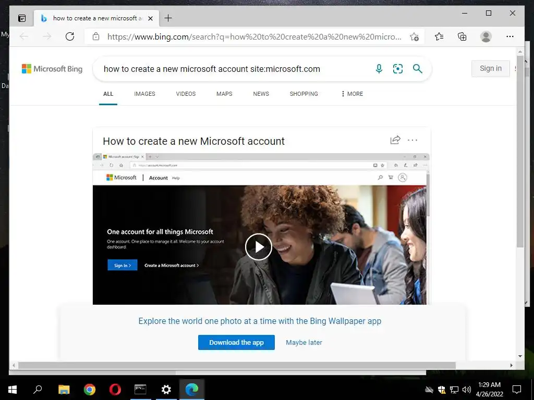The width and height of the screenshot is (534, 400).
Task: Share the video result via share icon
Action: pyautogui.click(x=395, y=140)
